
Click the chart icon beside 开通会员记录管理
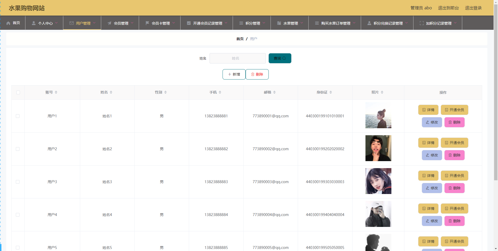coord(189,23)
